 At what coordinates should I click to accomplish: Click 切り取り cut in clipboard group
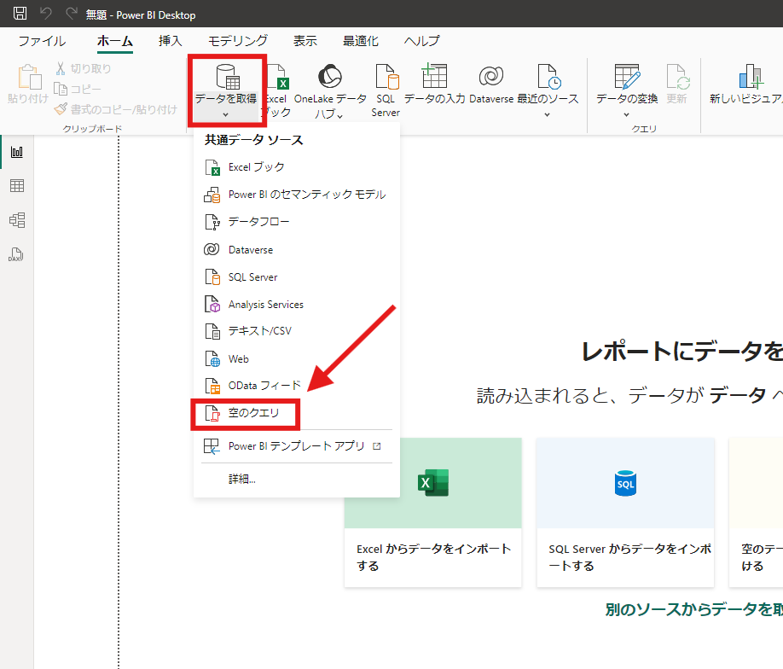(x=84, y=68)
